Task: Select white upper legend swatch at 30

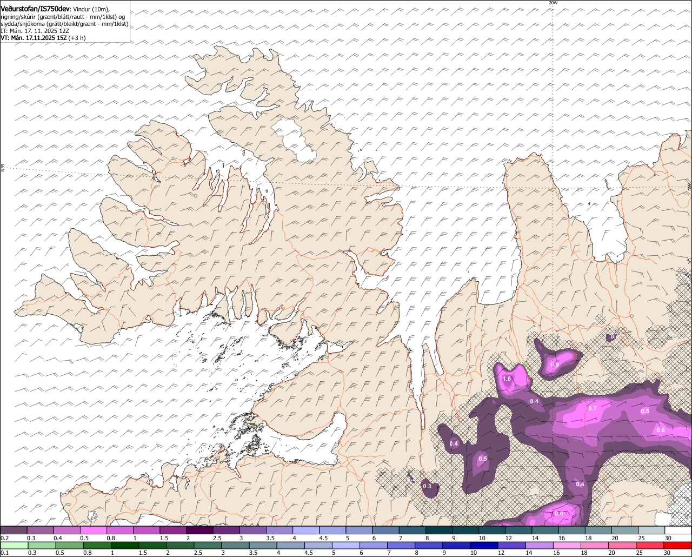Action: [x=678, y=530]
